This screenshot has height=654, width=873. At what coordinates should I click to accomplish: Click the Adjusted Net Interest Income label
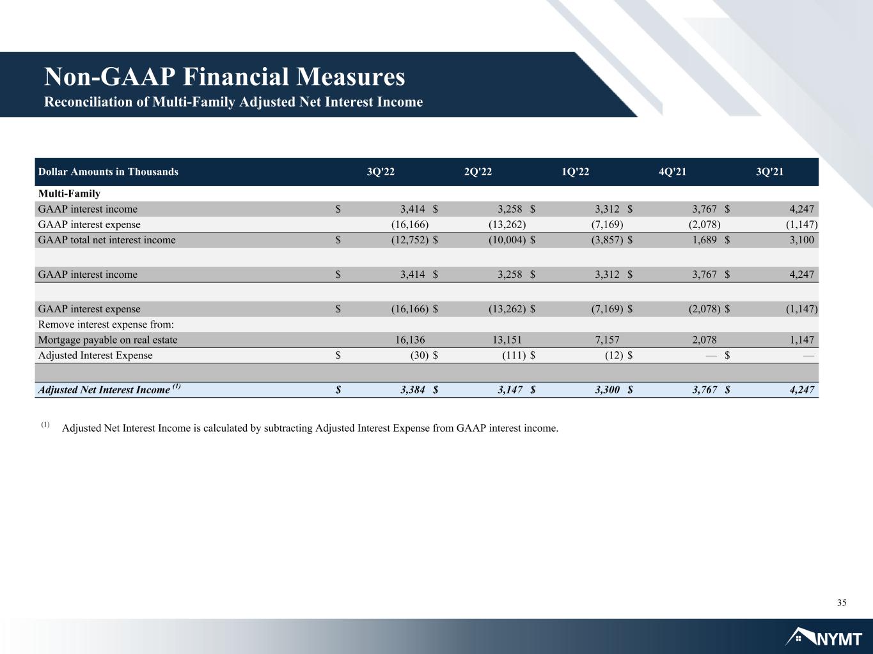tap(110, 389)
